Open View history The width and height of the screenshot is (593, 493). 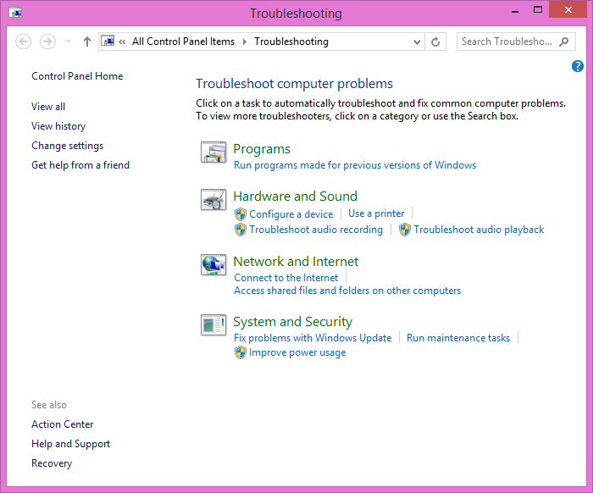(x=58, y=126)
